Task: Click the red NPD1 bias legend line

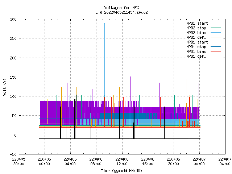Action: click(216, 51)
